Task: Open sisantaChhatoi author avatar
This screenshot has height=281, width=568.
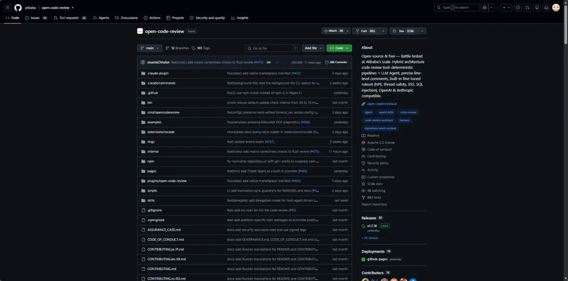Action: [x=143, y=62]
